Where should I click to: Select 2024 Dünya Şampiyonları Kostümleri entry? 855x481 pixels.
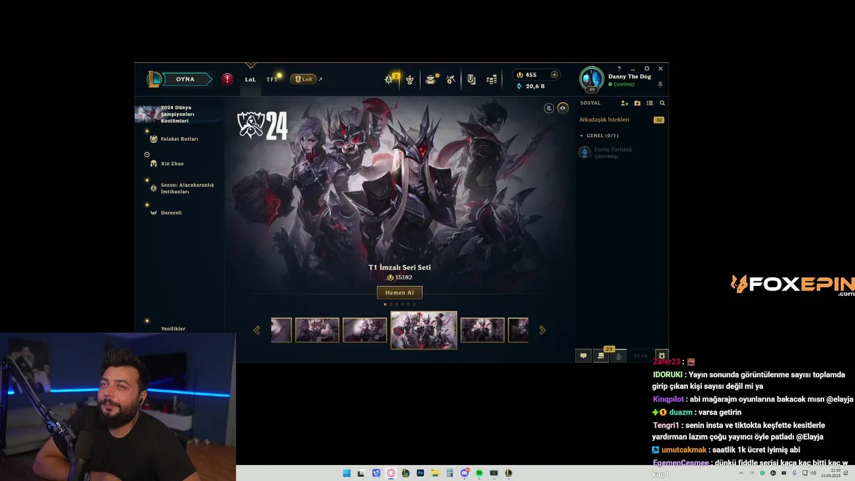pyautogui.click(x=178, y=114)
